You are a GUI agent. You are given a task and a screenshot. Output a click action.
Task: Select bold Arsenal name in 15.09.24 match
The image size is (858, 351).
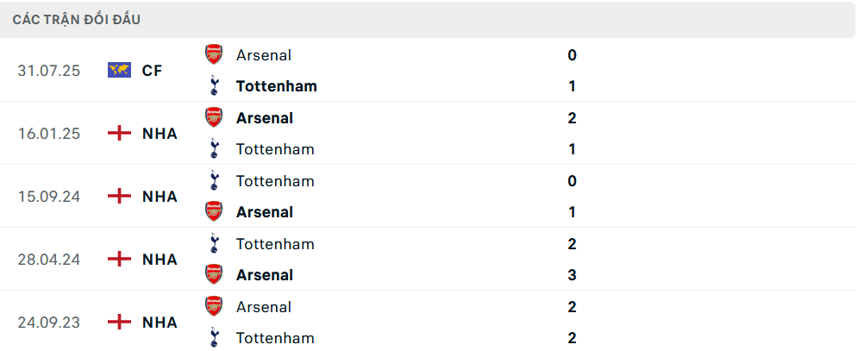pyautogui.click(x=264, y=212)
